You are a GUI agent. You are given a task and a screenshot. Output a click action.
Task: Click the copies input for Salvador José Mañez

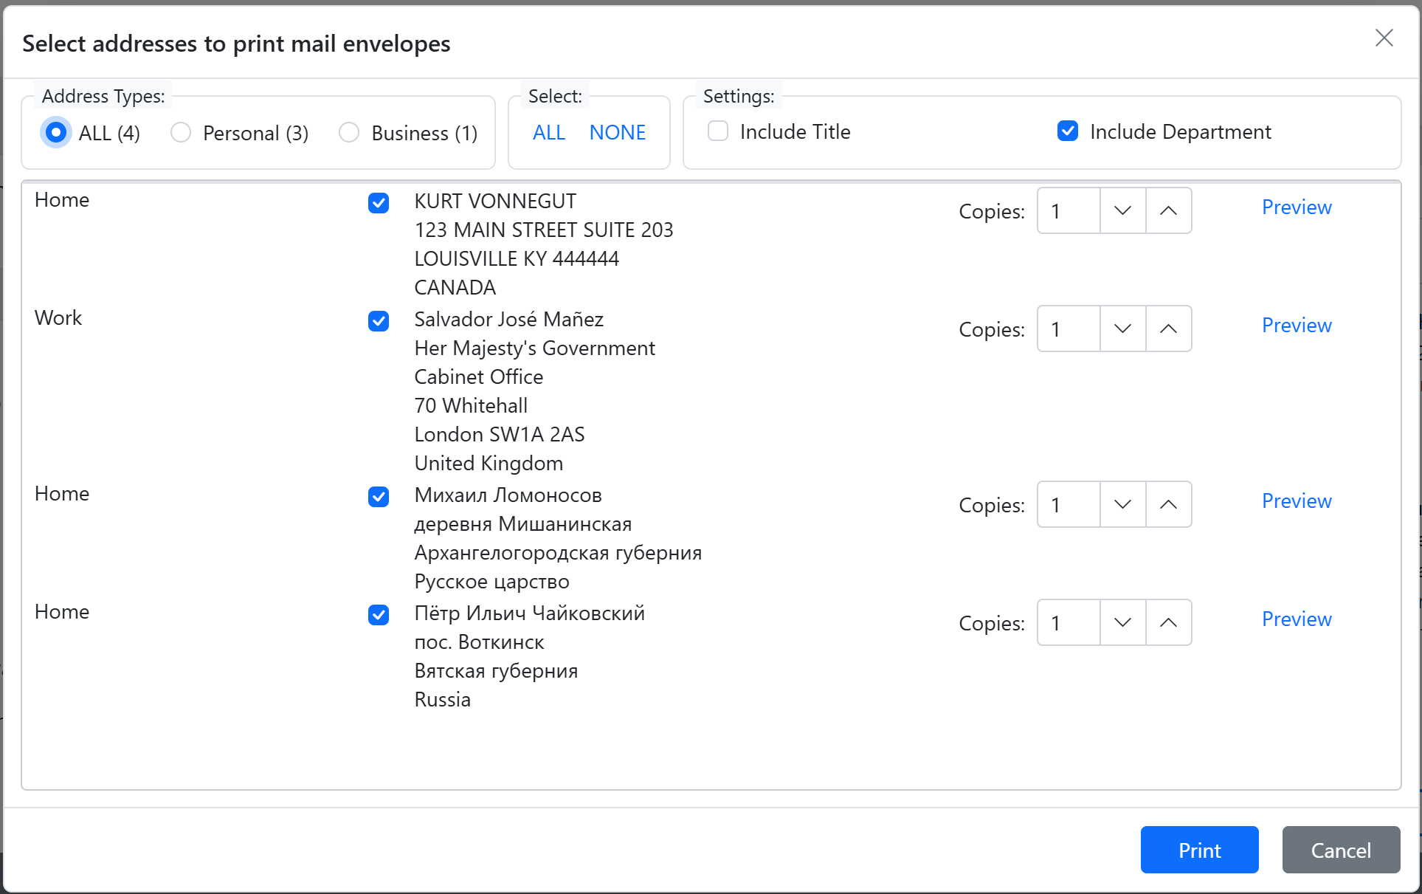tap(1067, 329)
